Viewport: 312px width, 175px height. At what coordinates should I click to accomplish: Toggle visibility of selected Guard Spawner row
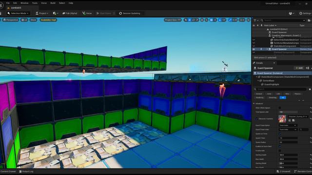tap(253, 49)
